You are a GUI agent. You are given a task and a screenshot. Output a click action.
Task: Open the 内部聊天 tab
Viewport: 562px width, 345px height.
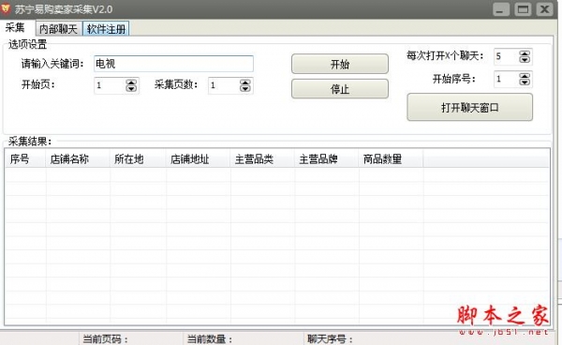58,29
